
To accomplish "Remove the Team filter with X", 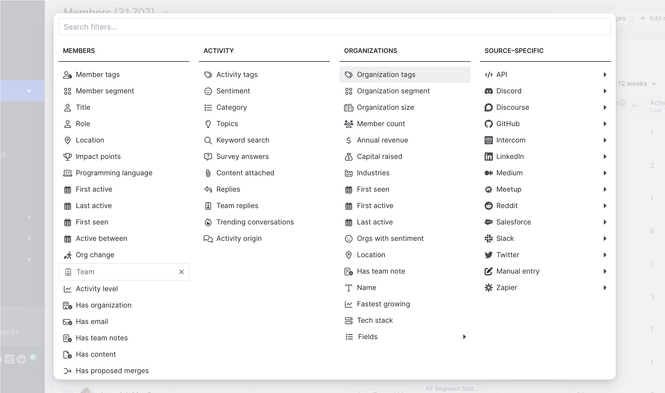I will pyautogui.click(x=182, y=272).
